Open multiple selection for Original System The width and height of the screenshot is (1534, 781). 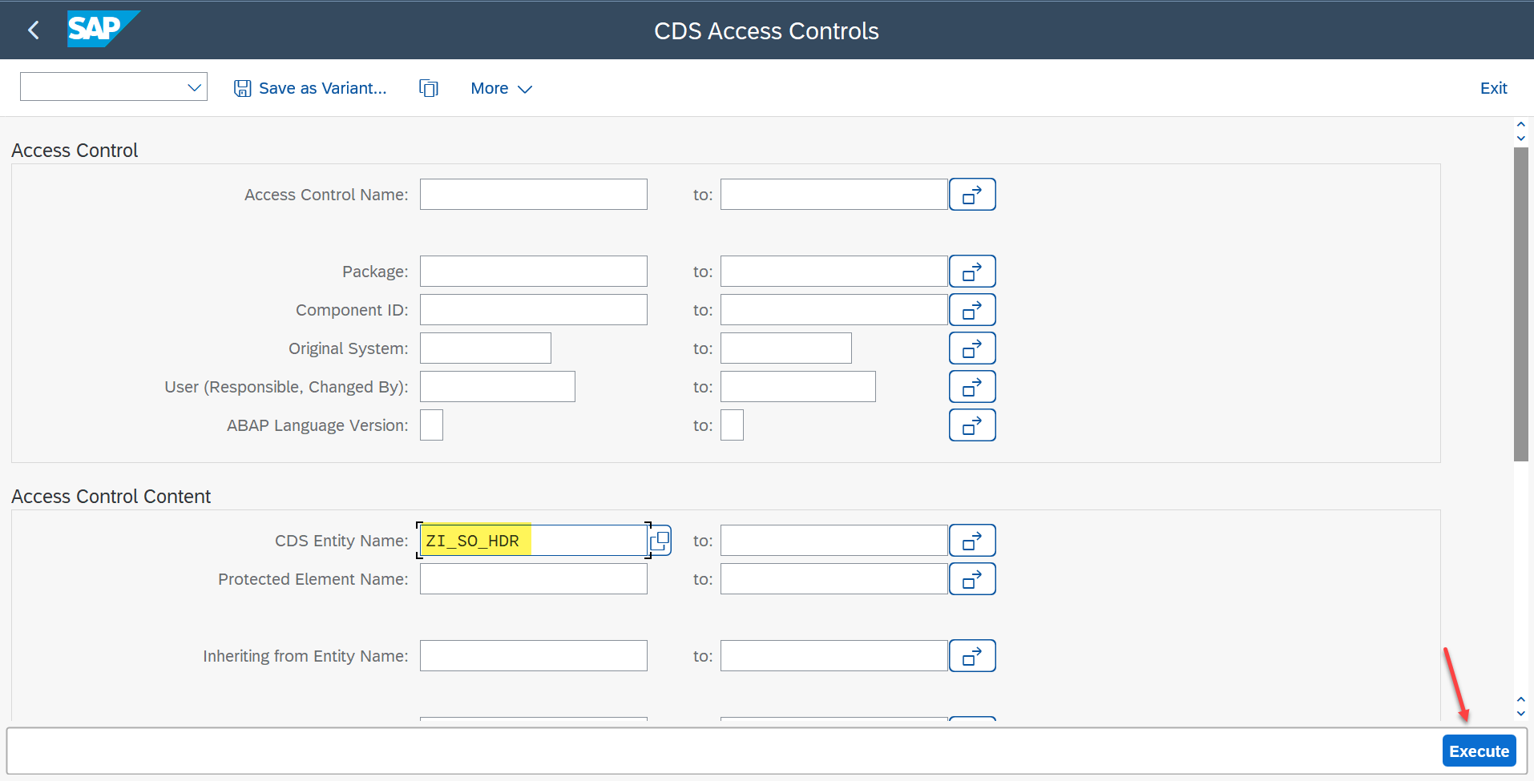click(x=971, y=348)
